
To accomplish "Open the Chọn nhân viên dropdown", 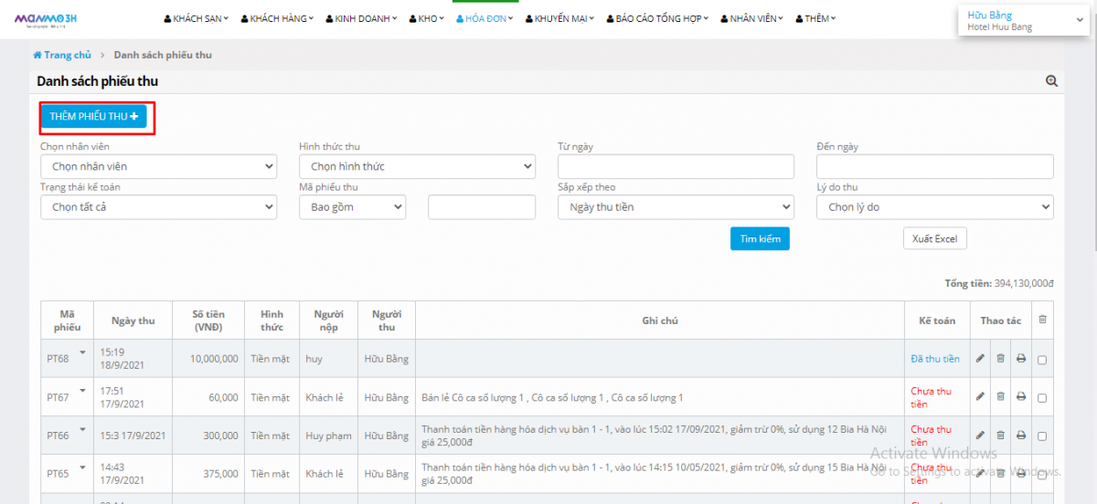I will [158, 167].
